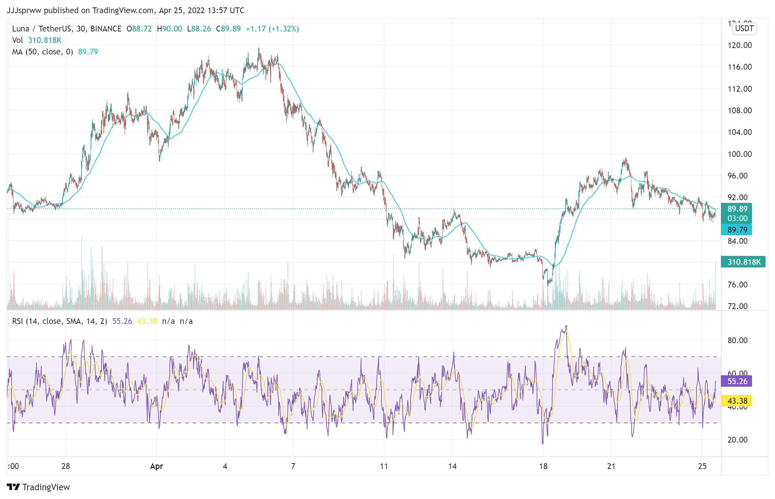Screen dimensions: 775x499
Task: Click the 11 date label on time axis
Action: coord(384,466)
